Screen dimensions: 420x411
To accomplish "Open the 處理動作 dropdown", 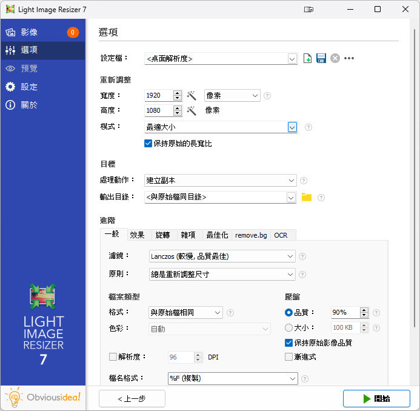I will [292, 181].
